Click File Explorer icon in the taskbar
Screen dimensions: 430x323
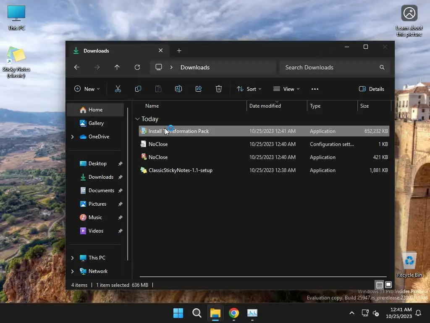215,313
